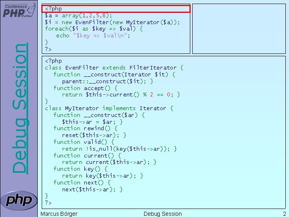
Task: Click the "$this->ar = $ar; }" line
Action: pos(92,122)
